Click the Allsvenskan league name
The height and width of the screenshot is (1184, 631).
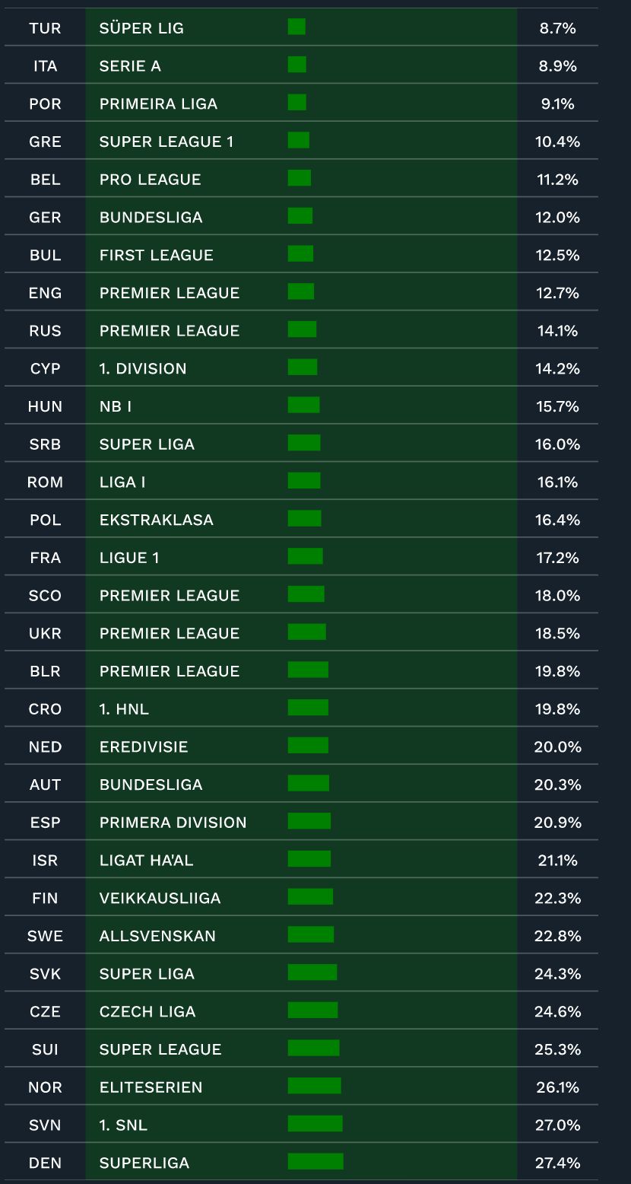pos(157,936)
